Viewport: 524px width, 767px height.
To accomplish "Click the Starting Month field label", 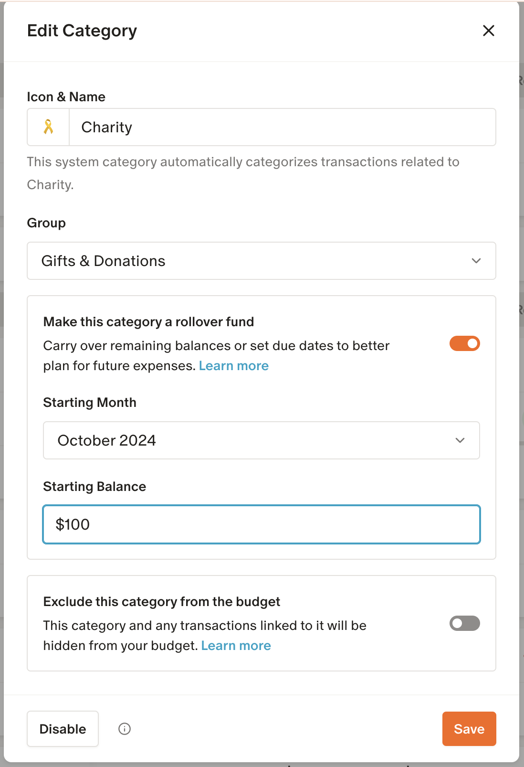I will (x=90, y=403).
